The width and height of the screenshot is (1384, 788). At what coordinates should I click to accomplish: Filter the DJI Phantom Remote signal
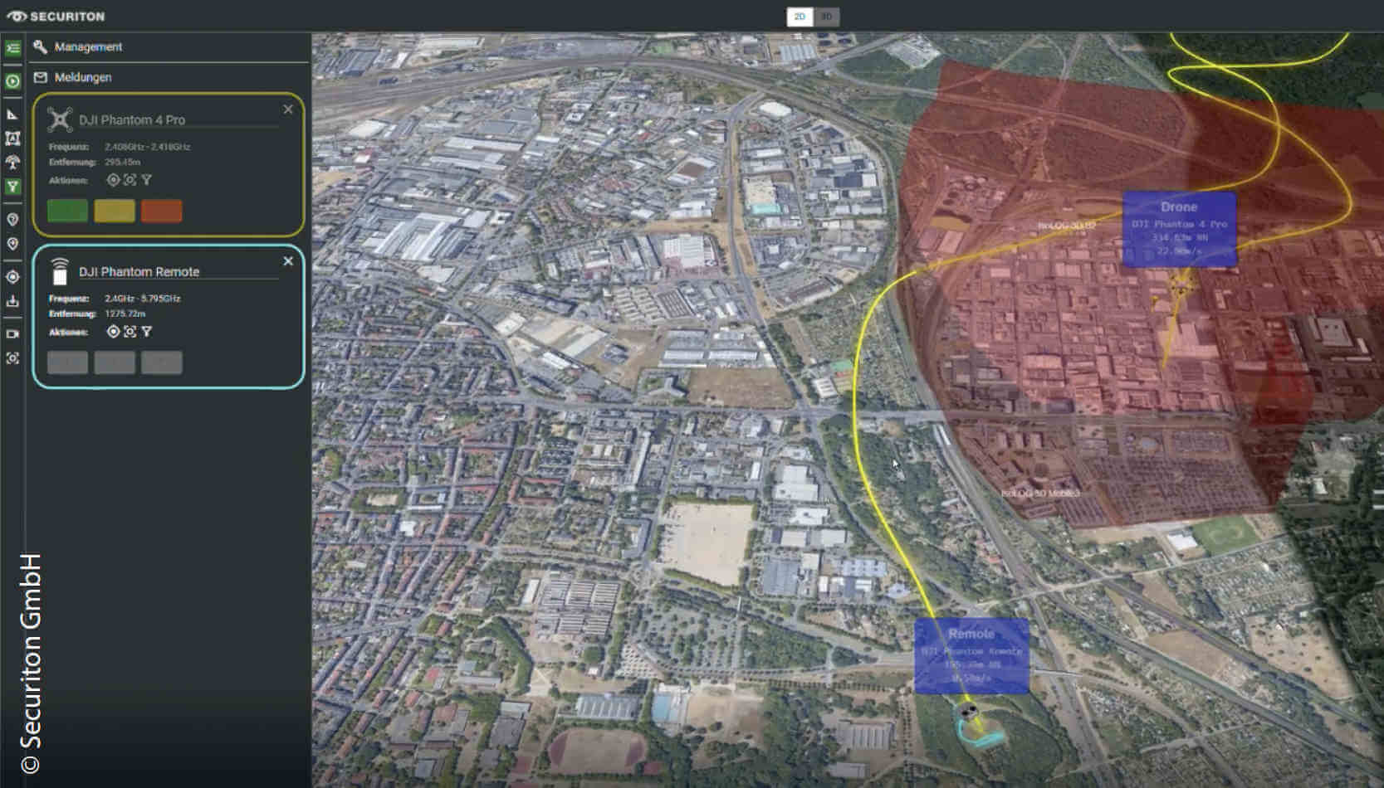pos(147,332)
